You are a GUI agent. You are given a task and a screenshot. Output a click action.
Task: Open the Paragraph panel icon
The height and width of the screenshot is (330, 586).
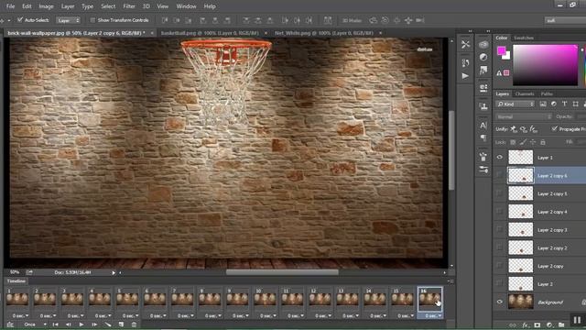483,137
